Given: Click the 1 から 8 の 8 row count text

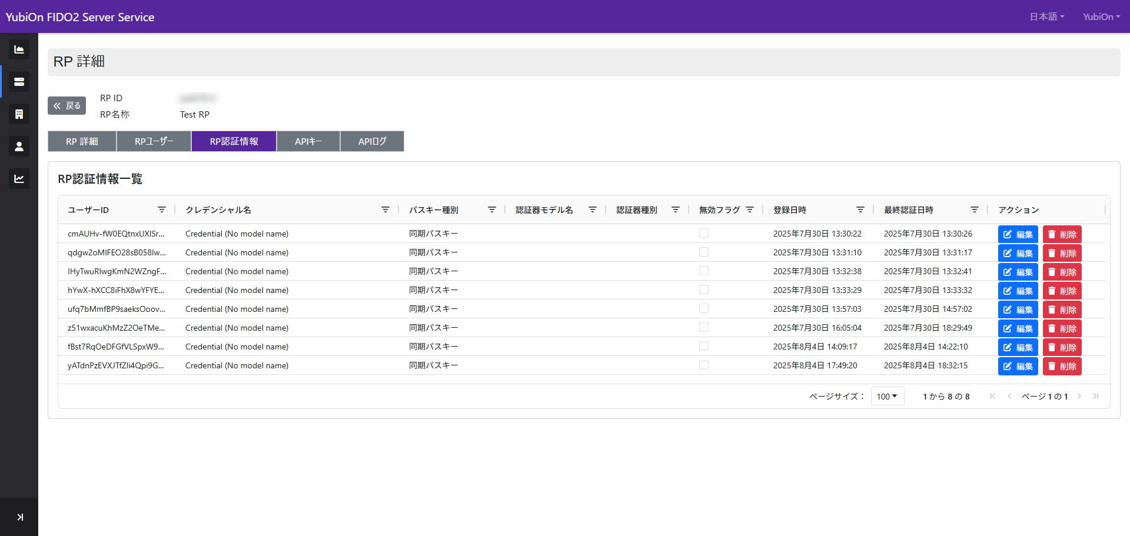Looking at the screenshot, I should 946,397.
